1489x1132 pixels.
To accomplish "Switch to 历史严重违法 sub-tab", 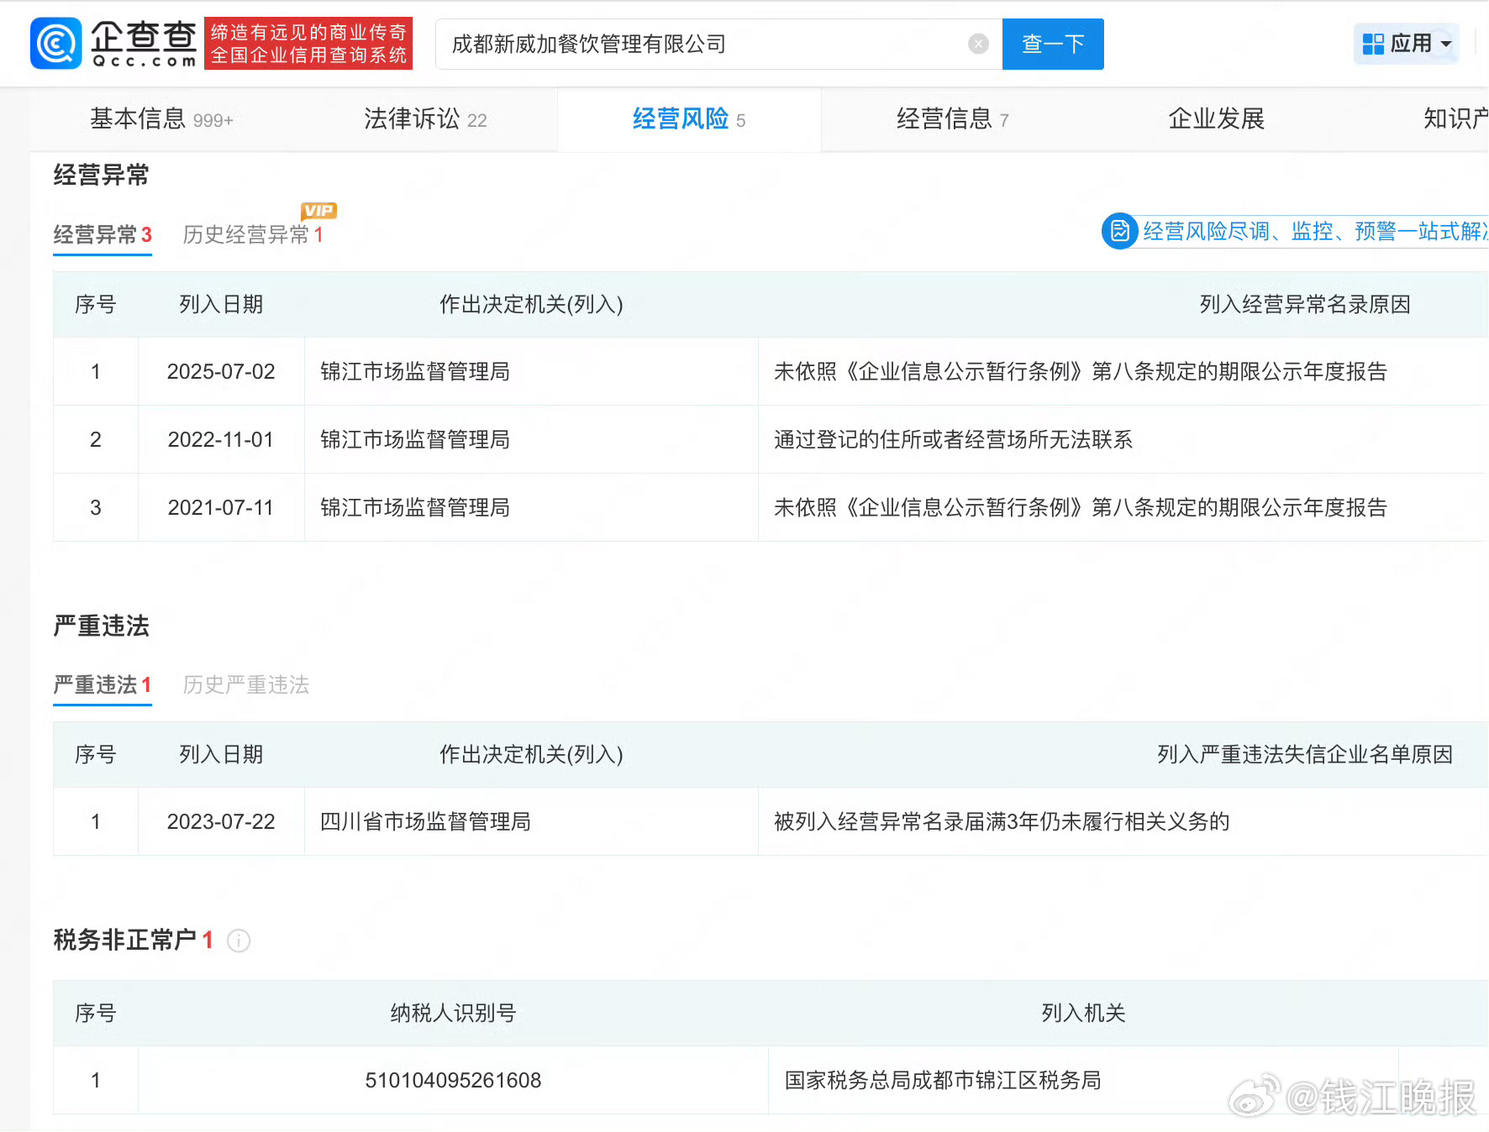I will click(x=246, y=685).
